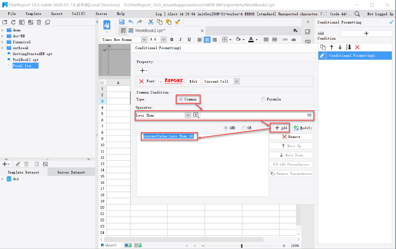This screenshot has width=396, height=249.
Task: Click the zoom slider handle
Action: tap(242, 246)
